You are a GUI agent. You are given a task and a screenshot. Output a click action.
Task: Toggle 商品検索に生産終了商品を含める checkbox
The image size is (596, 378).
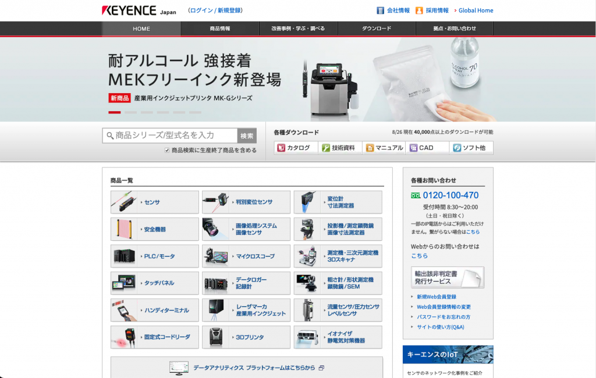pyautogui.click(x=167, y=151)
